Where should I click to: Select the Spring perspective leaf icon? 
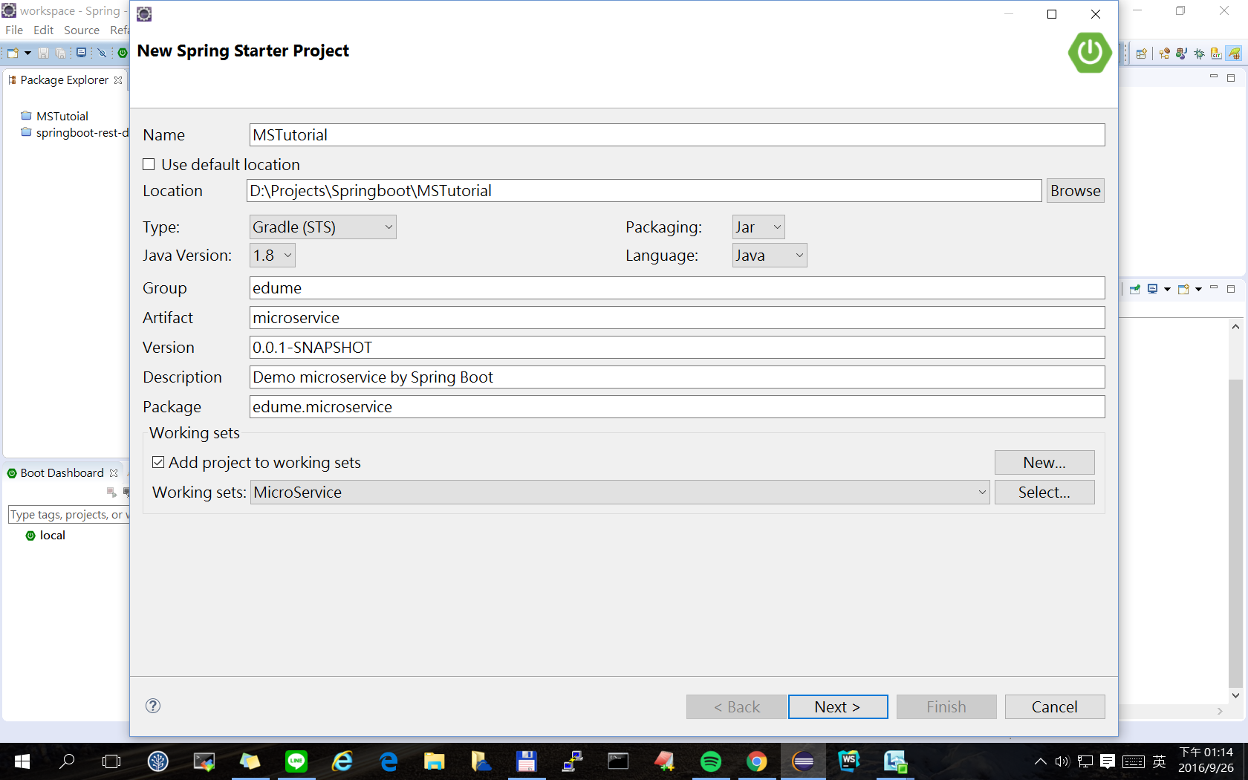(x=1234, y=53)
